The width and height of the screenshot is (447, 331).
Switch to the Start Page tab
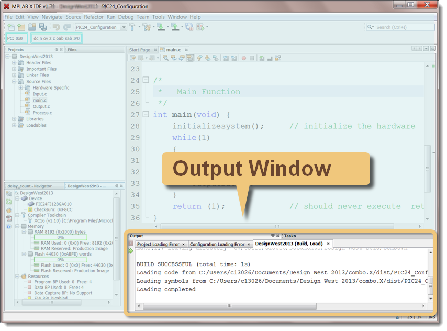tap(141, 49)
